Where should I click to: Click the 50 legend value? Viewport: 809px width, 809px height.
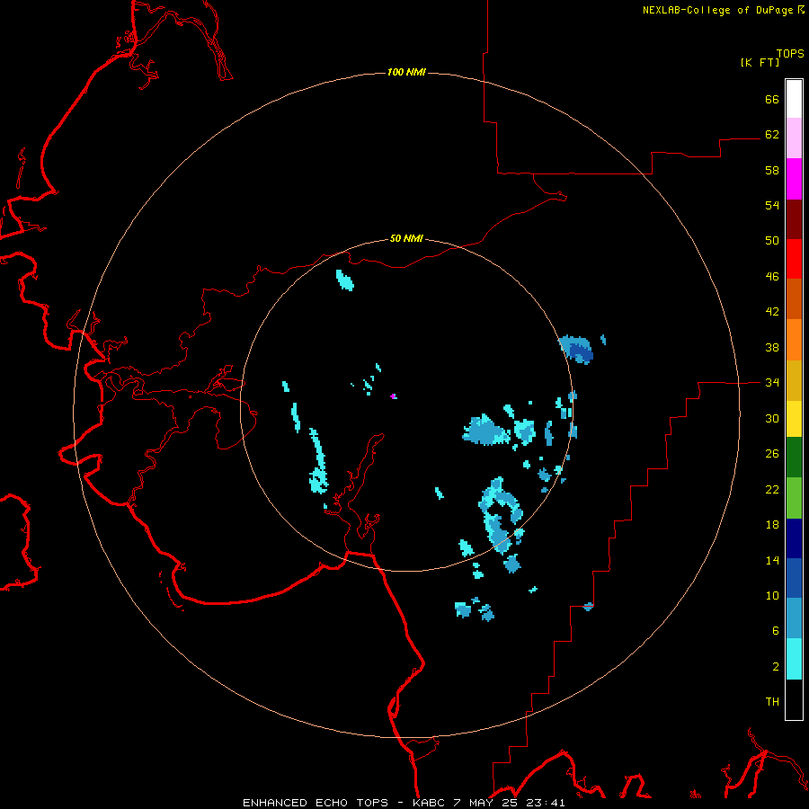pos(772,241)
